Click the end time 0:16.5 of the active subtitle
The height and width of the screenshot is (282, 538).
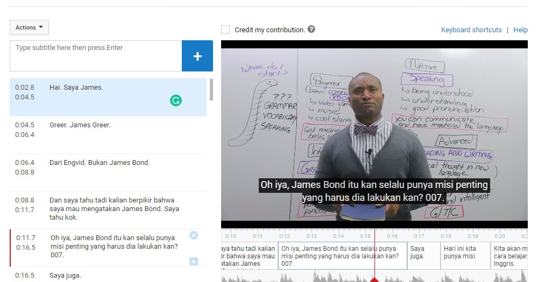(26, 248)
